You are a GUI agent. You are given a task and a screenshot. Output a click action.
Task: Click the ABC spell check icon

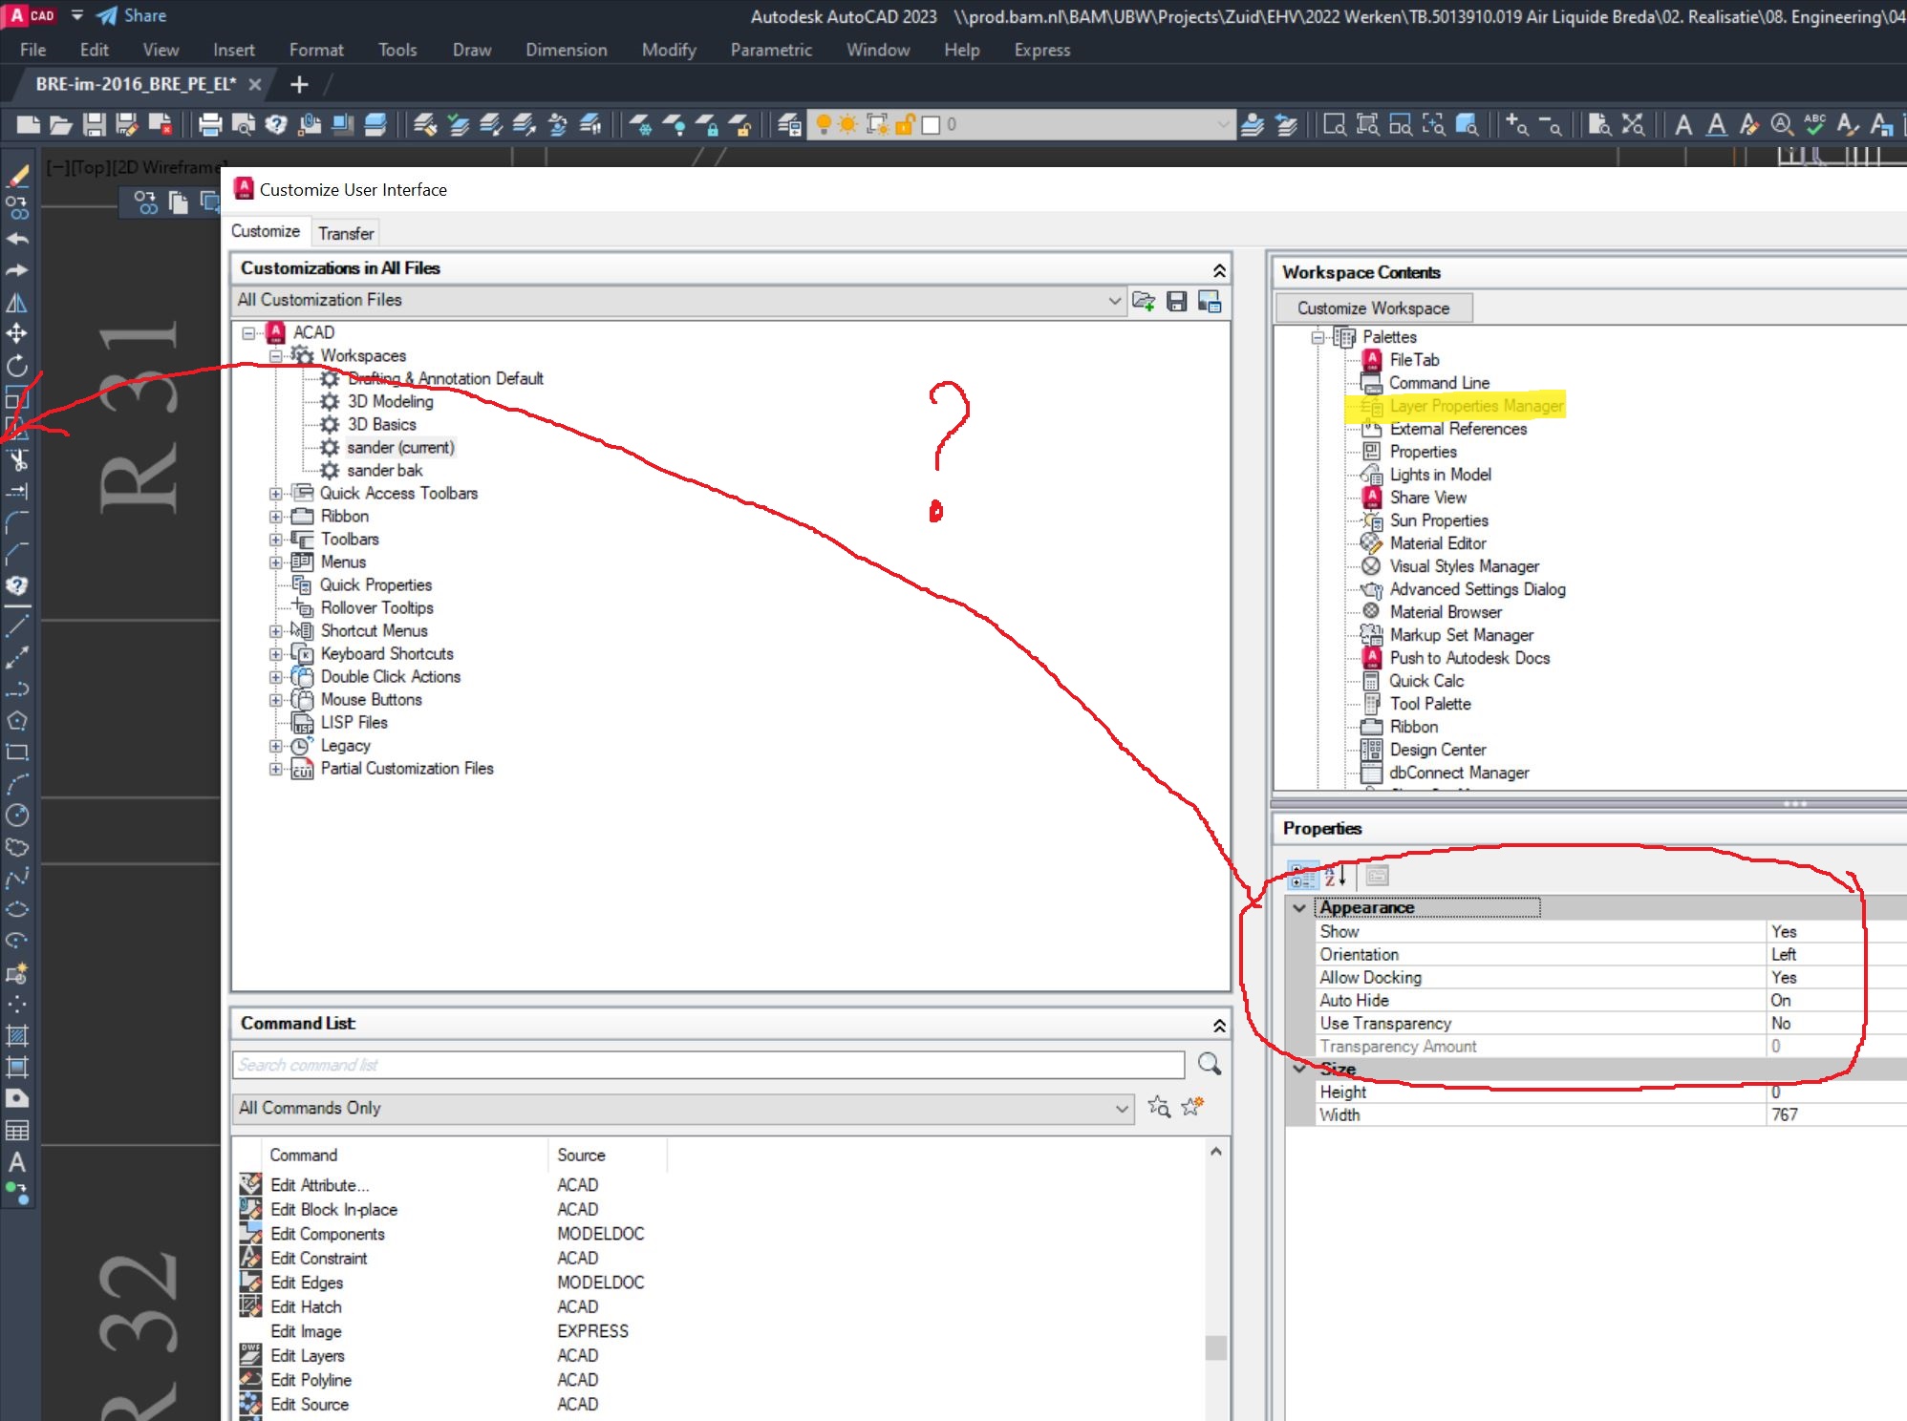pos(1814,124)
